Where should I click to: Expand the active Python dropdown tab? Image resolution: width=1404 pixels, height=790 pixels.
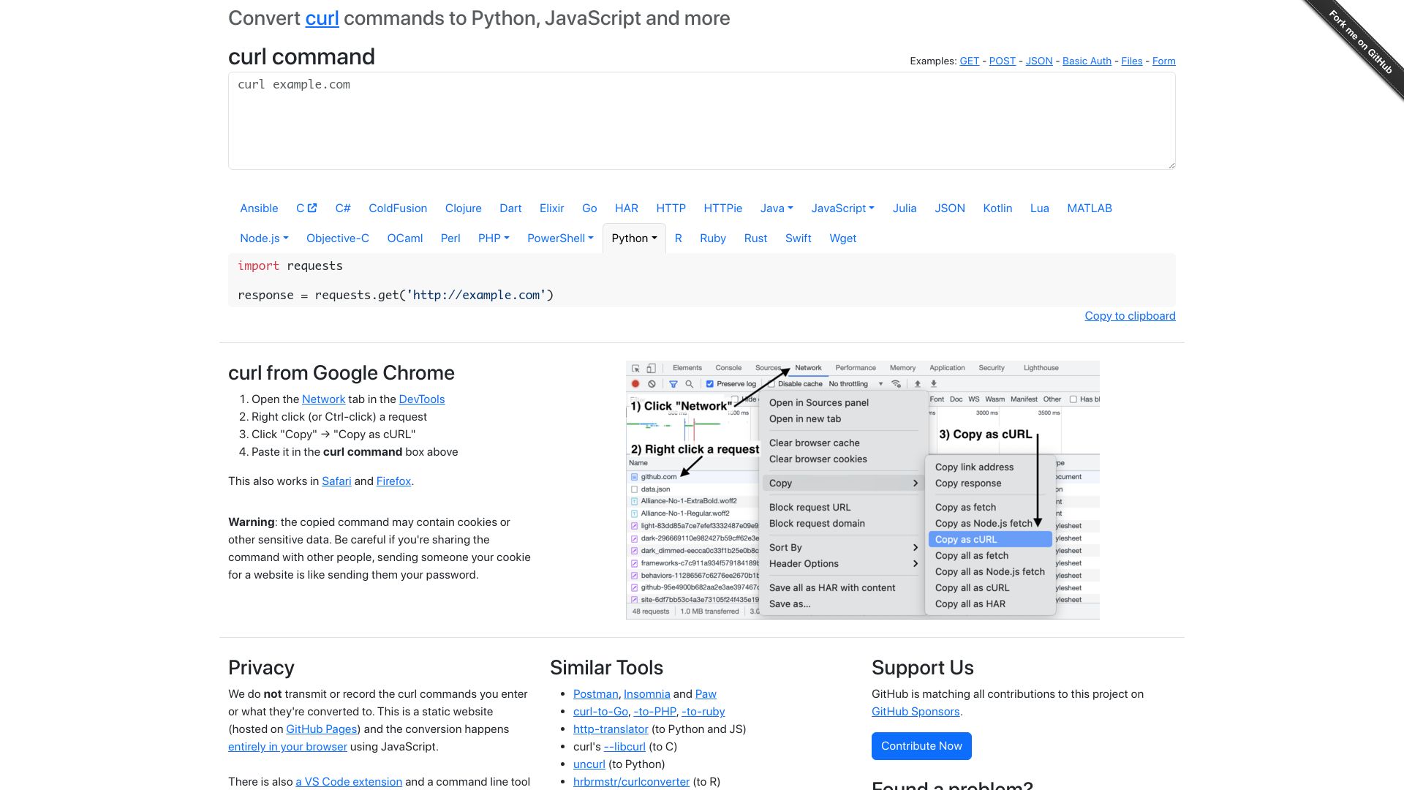coord(634,238)
